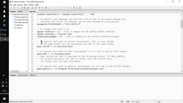Click the greyed Stop debugging toolbar icon
Screen dimensions: 183x103
49,8
